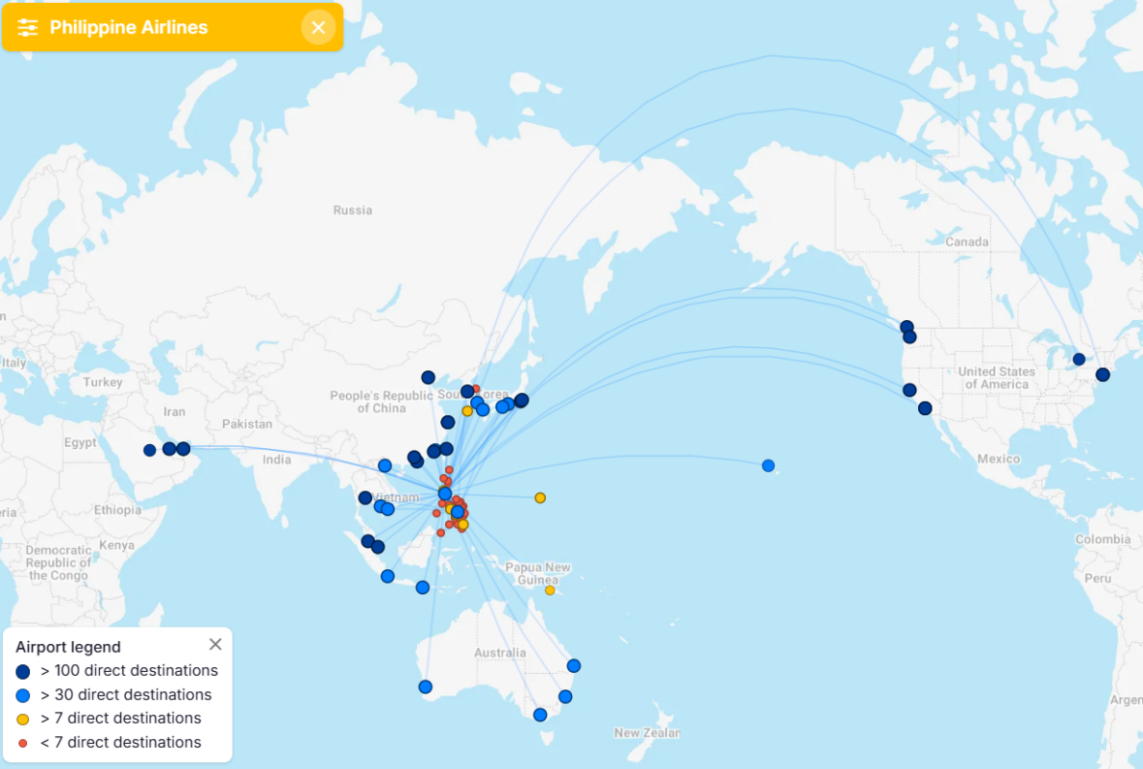This screenshot has width=1143, height=769.
Task: Select the Los Angeles airport marker
Action: [925, 409]
